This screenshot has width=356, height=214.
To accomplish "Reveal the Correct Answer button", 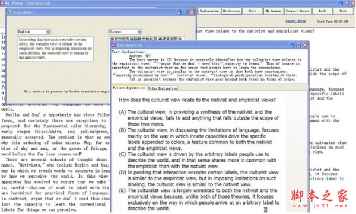I will coord(297,11).
